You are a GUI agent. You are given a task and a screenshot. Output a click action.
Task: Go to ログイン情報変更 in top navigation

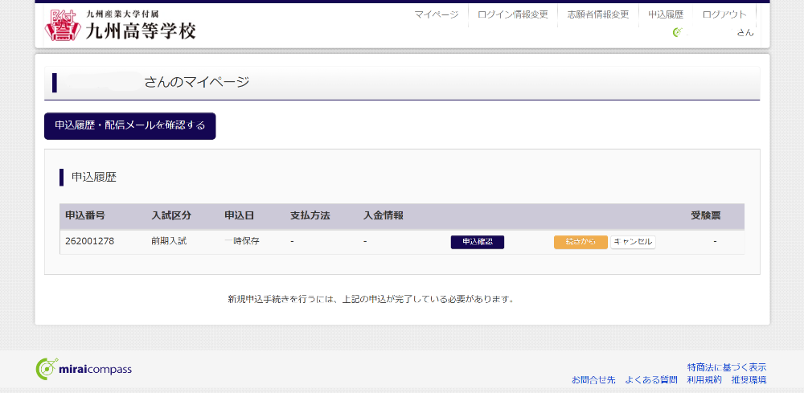512,14
